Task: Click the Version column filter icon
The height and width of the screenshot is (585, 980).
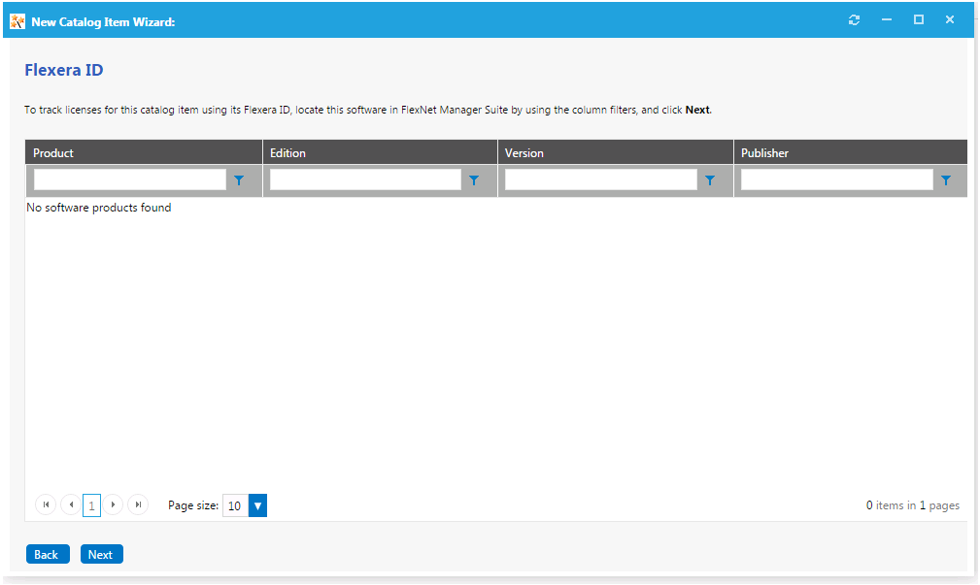Action: pos(710,180)
